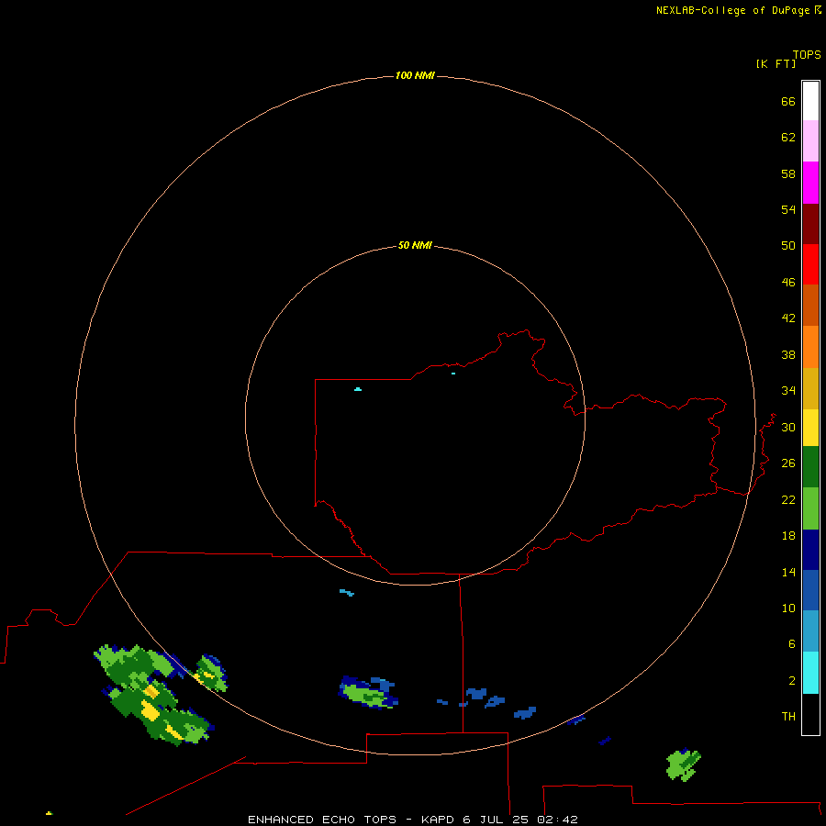Click the TH legend label

pos(788,716)
